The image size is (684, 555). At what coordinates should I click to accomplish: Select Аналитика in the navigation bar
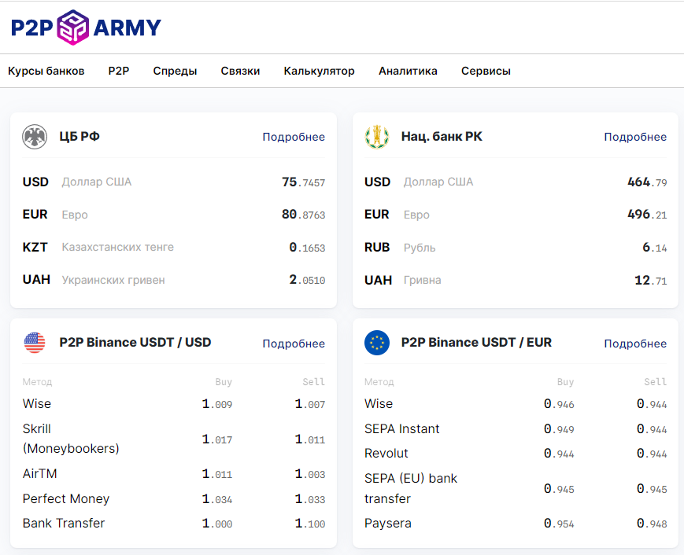point(408,71)
